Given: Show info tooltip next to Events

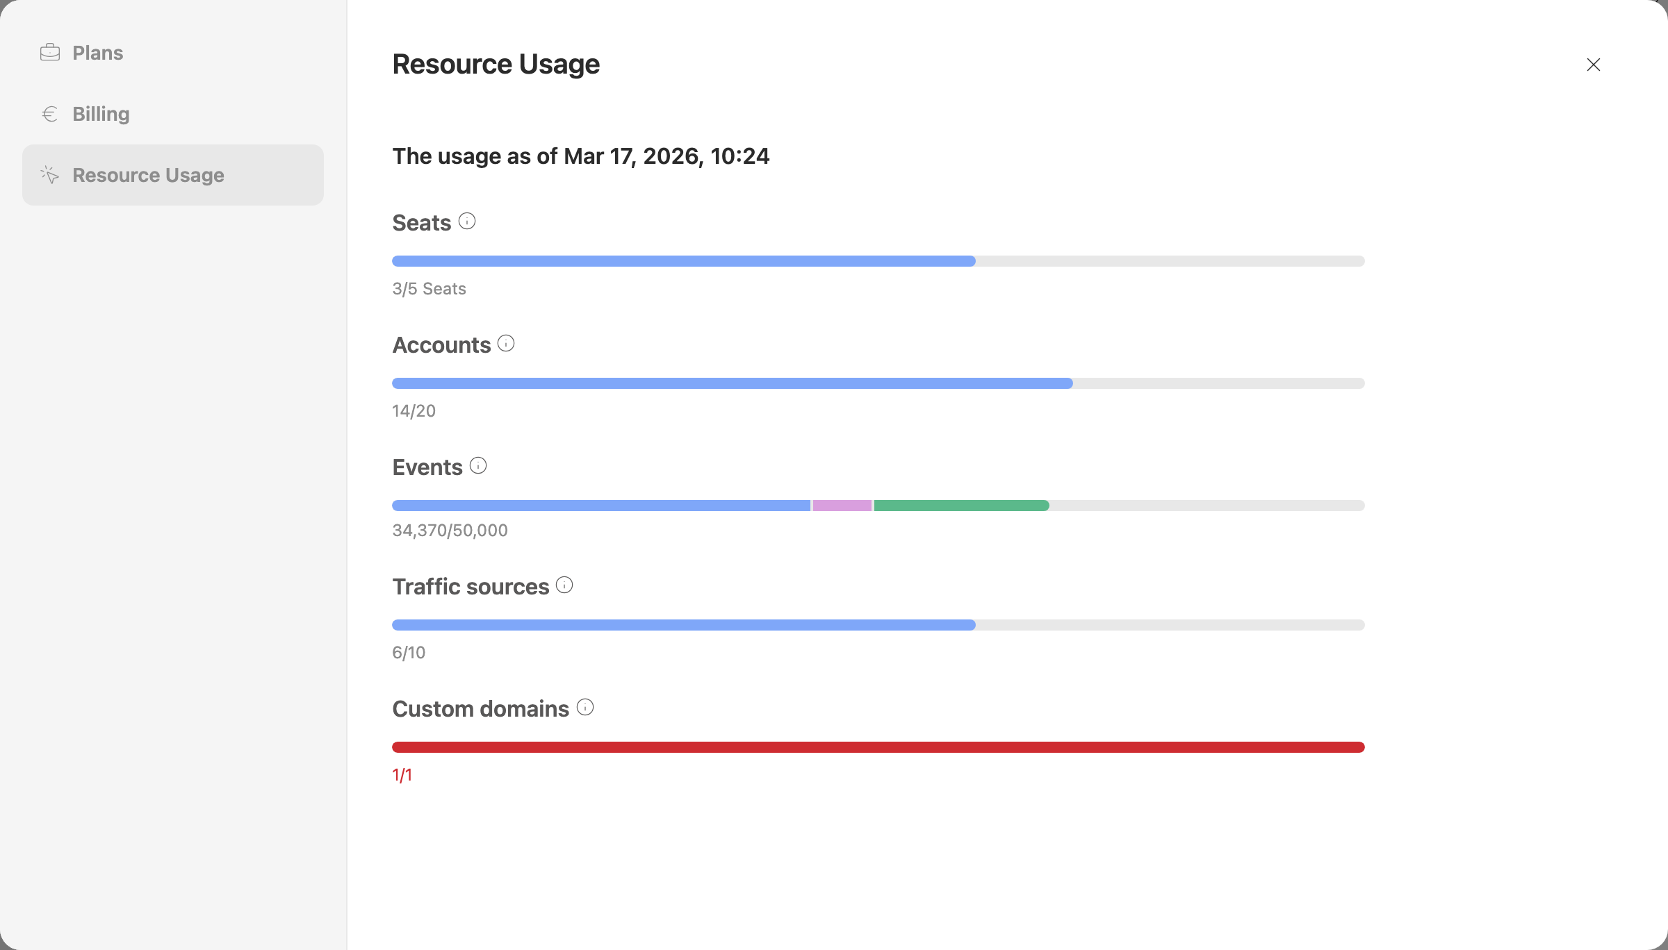Looking at the screenshot, I should [478, 466].
